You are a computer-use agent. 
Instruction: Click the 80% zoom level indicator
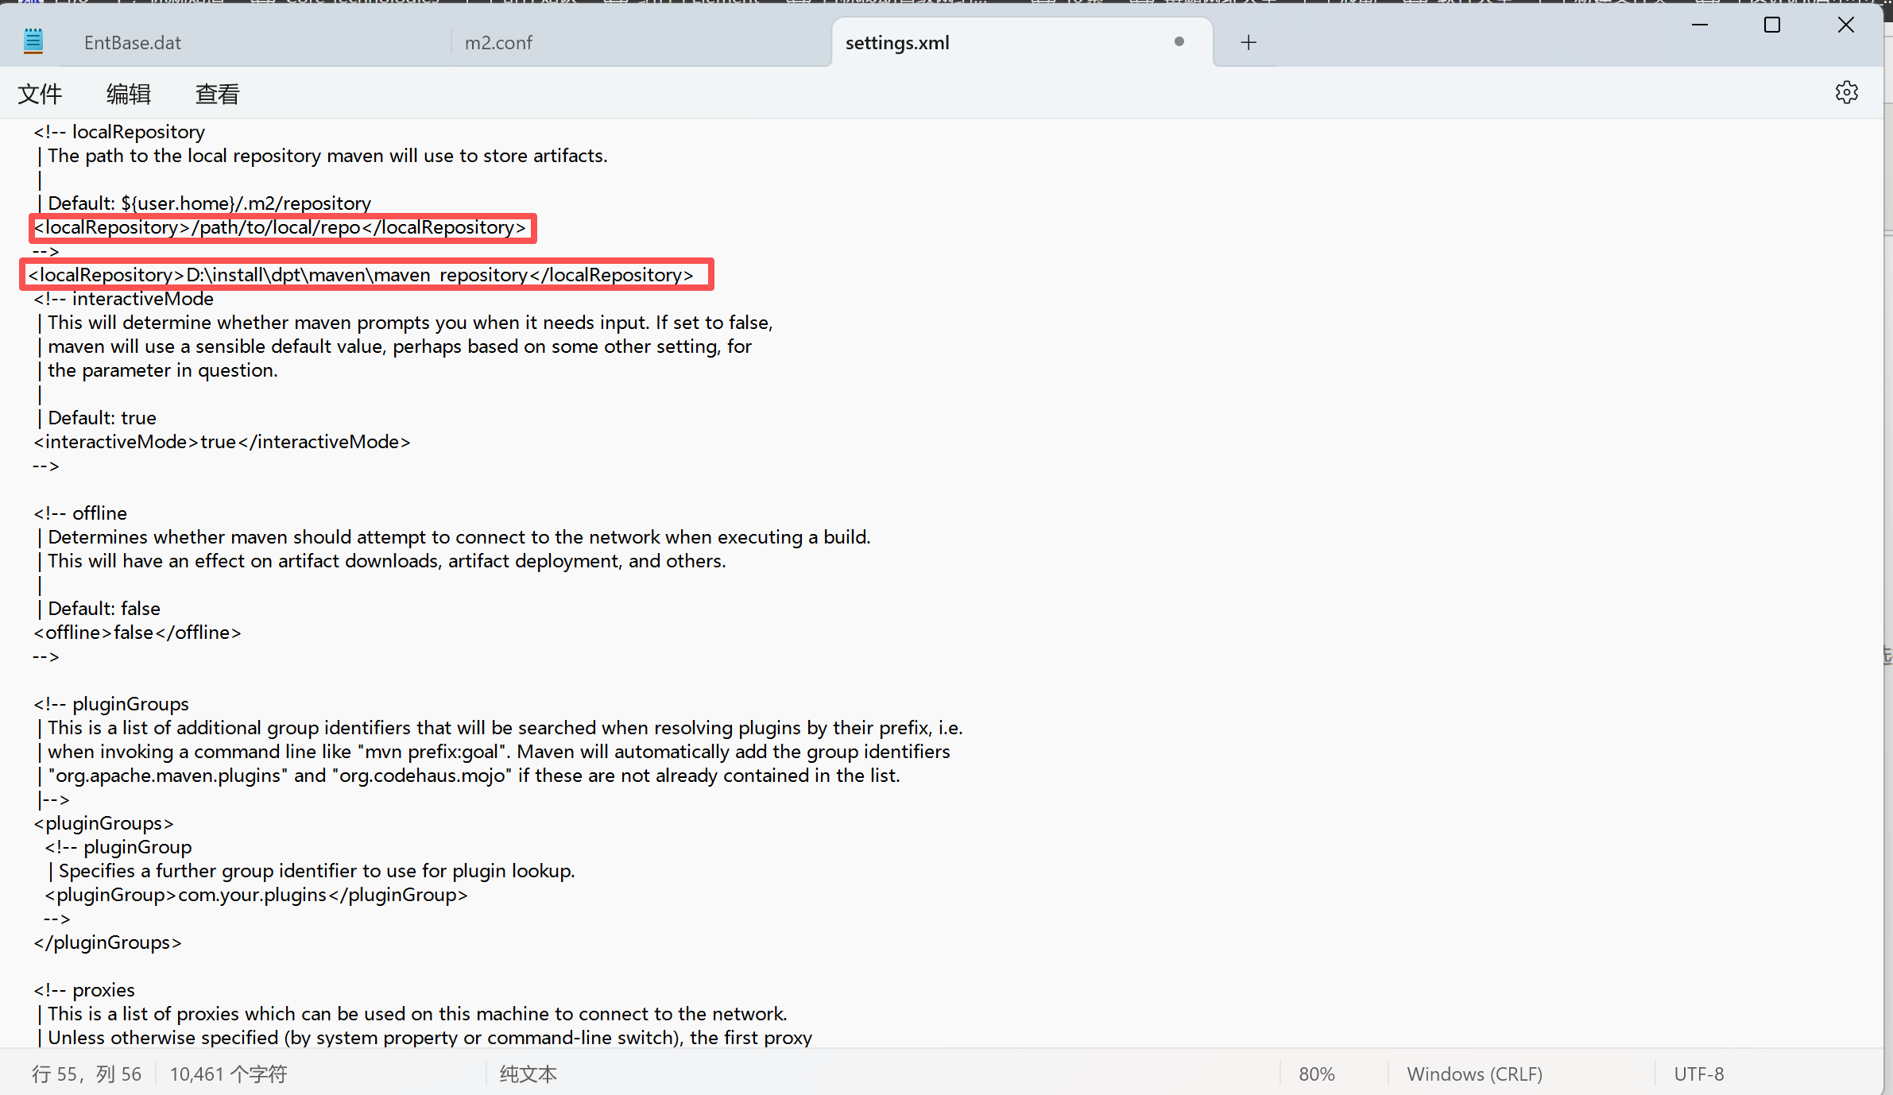coord(1316,1074)
